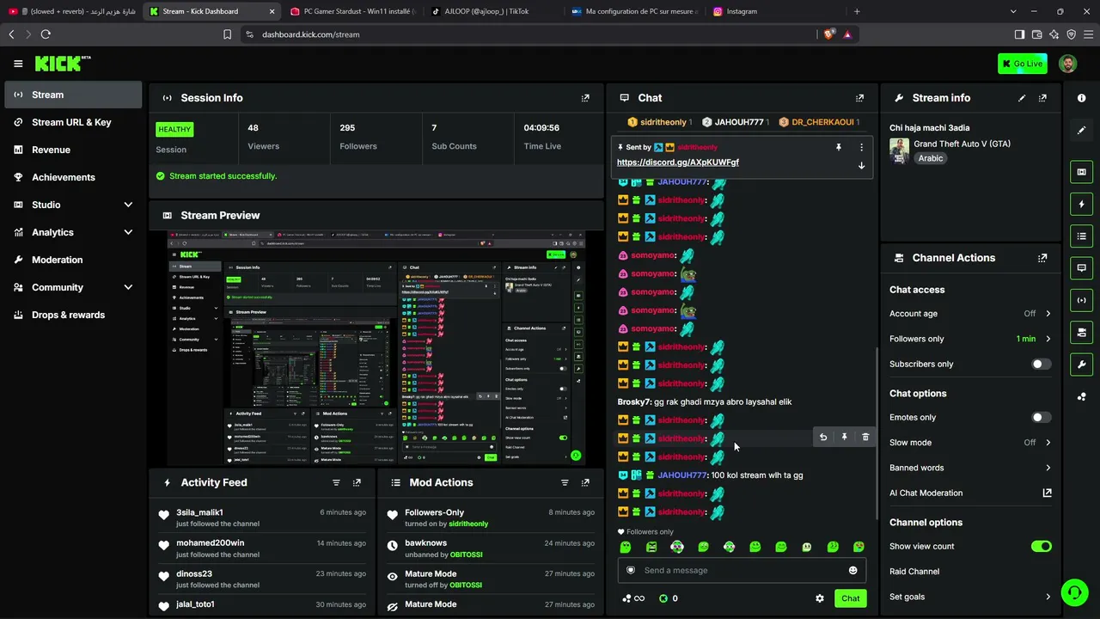Open the Banned words settings chevron

pos(1048,468)
